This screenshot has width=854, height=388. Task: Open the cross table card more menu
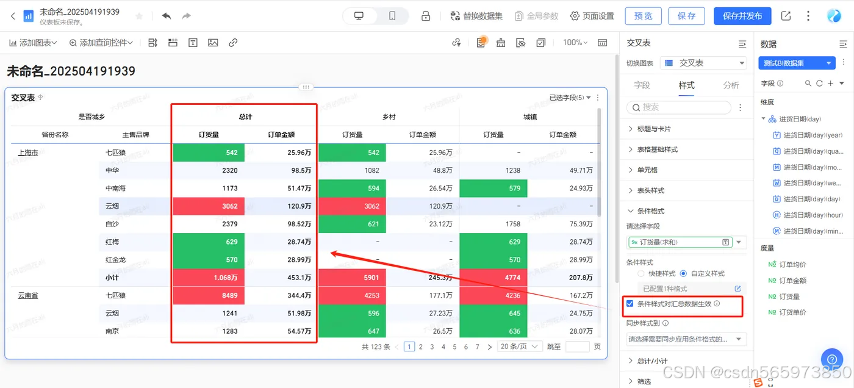(x=598, y=98)
